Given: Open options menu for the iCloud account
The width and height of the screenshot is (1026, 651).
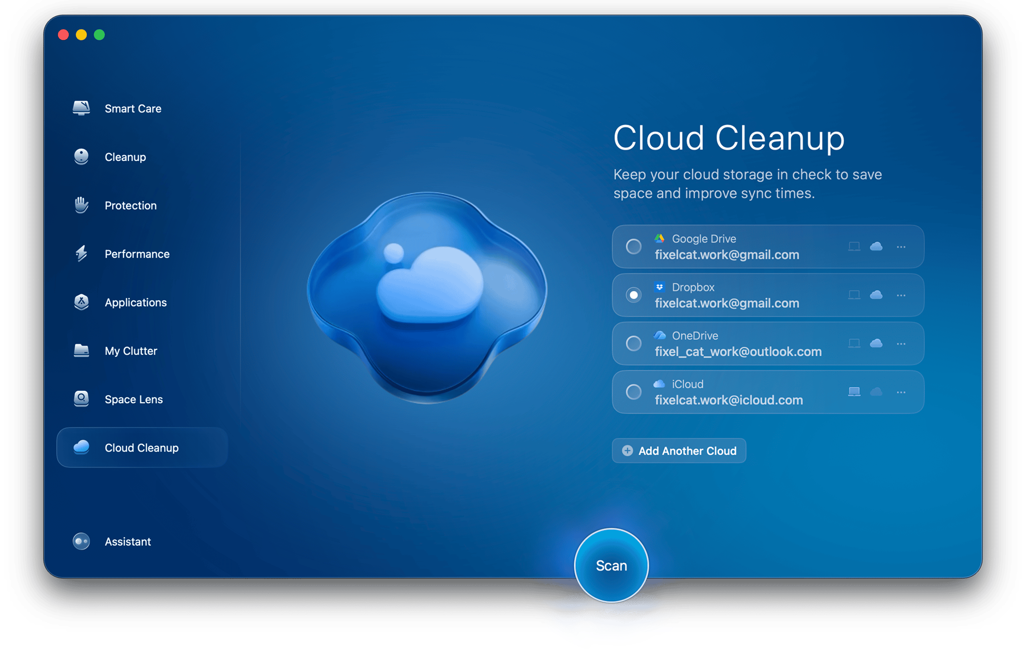Looking at the screenshot, I should (901, 391).
